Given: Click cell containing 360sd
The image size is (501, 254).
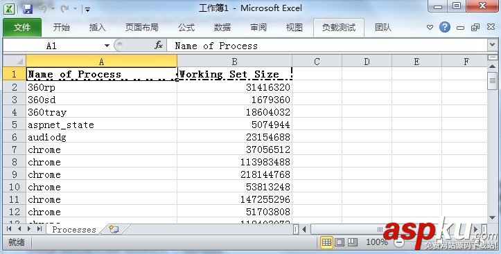Looking at the screenshot, I should (101, 100).
